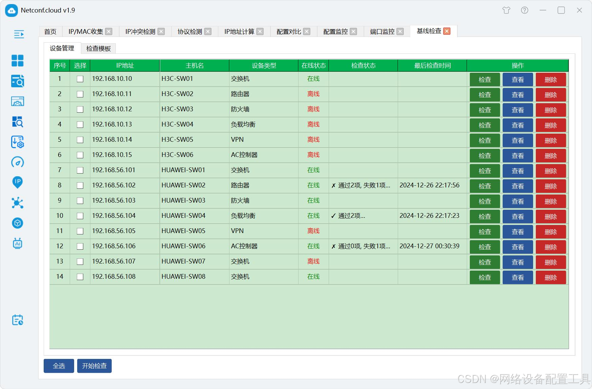The height and width of the screenshot is (389, 592).
Task: Select the grid with magnifier sidebar icon
Action: (x=18, y=122)
